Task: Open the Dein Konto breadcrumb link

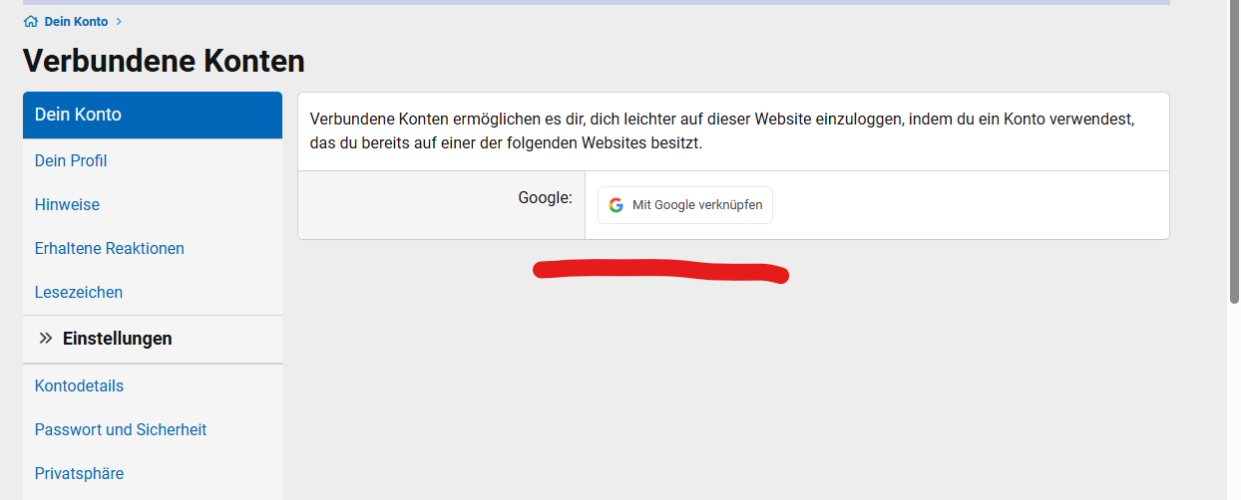Action: (x=76, y=22)
